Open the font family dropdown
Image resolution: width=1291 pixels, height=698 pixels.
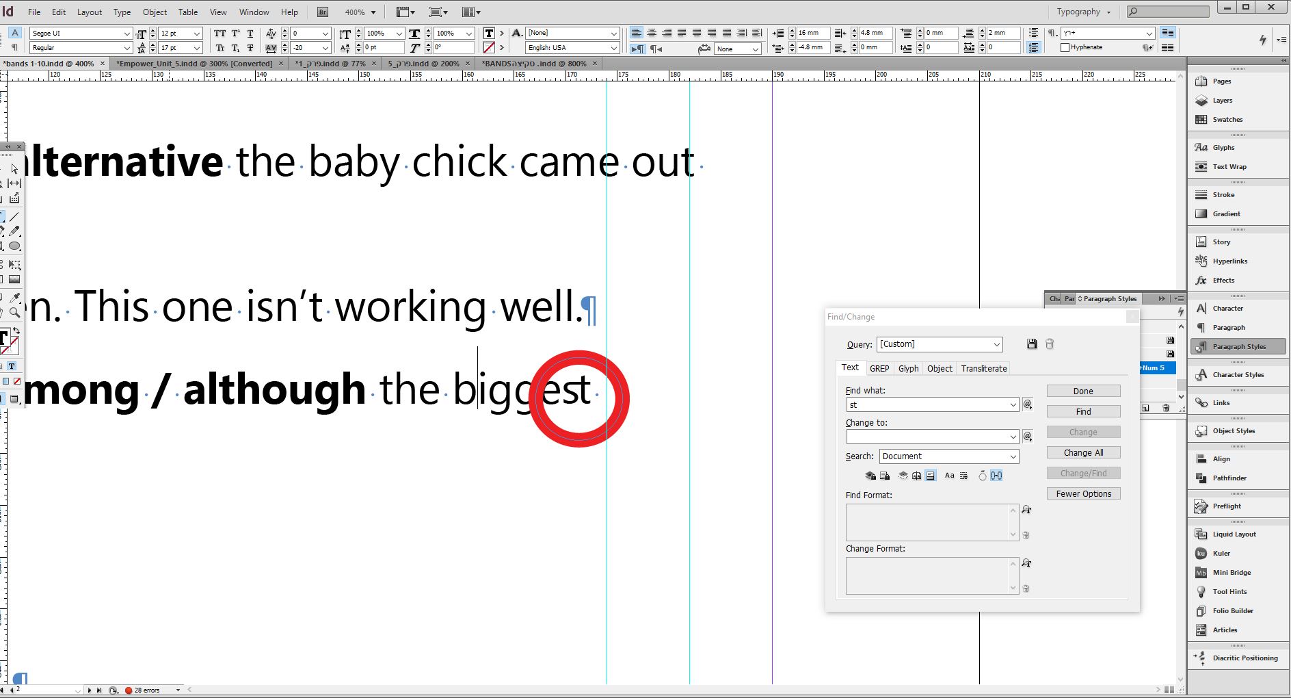pos(127,34)
